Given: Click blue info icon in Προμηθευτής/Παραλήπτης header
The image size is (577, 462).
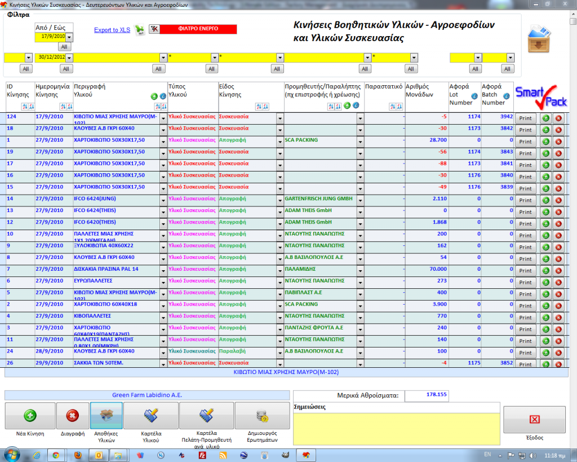Looking at the screenshot, I should pos(356,105).
